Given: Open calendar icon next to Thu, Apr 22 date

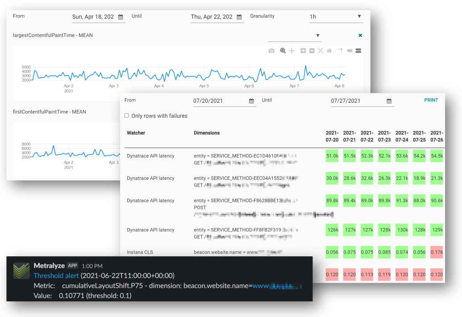Looking at the screenshot, I should tap(239, 17).
